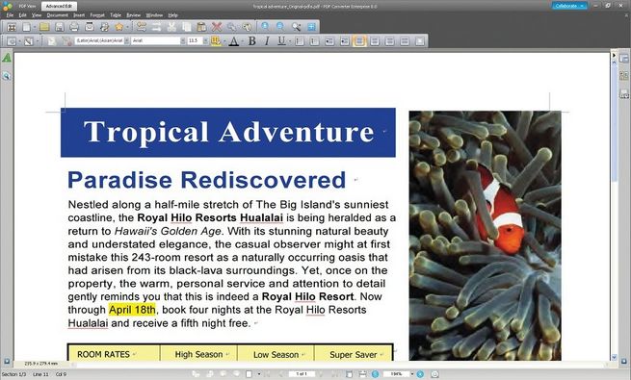Click the red X delete icon
The image size is (631, 380).
pos(217,27)
